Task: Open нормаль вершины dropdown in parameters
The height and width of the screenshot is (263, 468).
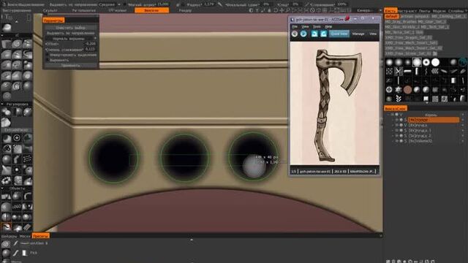Action: click(70, 39)
